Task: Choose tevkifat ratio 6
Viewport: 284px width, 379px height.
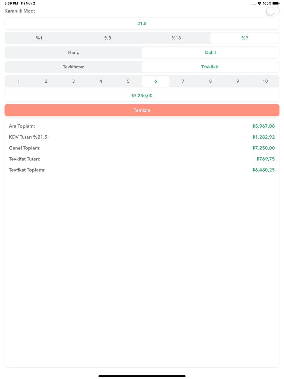Action: pos(156,81)
